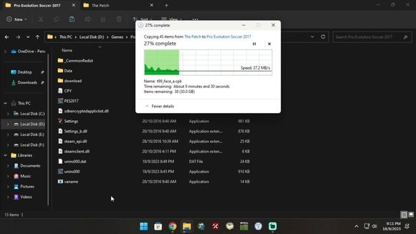Screen dimensions: 416x234
Task: Expand the address bar history dropdown
Action: (x=312, y=37)
